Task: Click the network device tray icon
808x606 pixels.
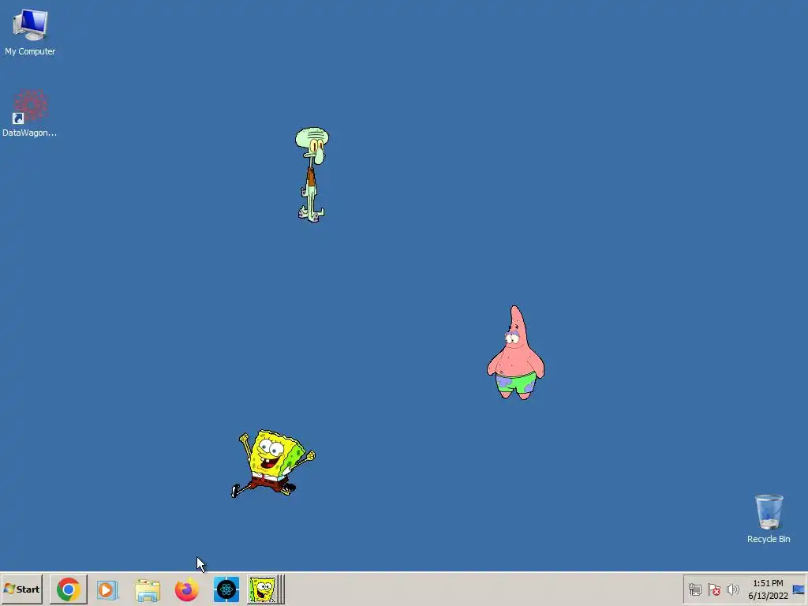Action: click(694, 589)
